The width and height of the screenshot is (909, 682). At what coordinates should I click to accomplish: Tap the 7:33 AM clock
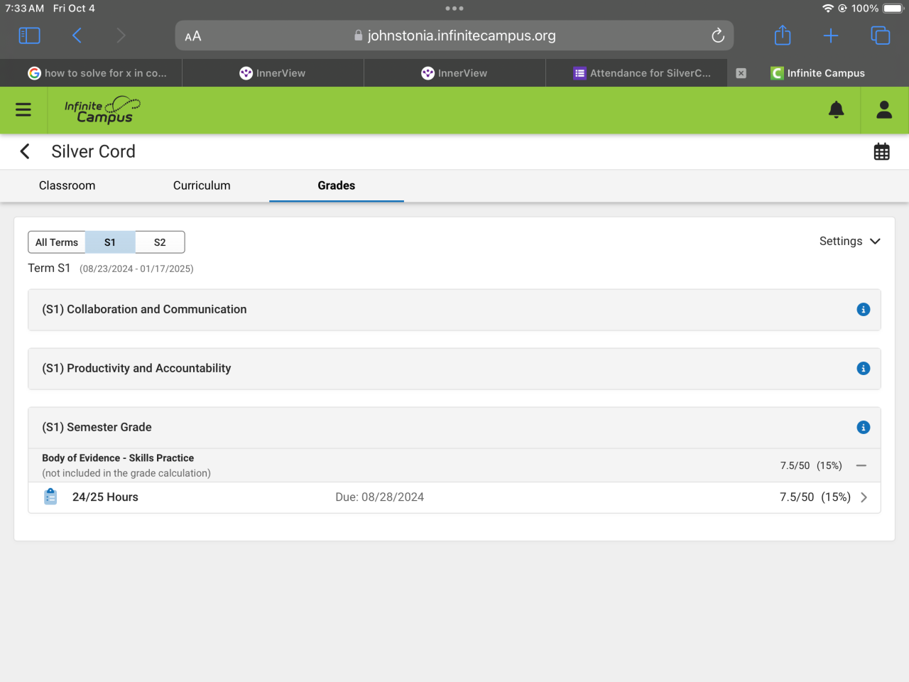click(x=25, y=9)
